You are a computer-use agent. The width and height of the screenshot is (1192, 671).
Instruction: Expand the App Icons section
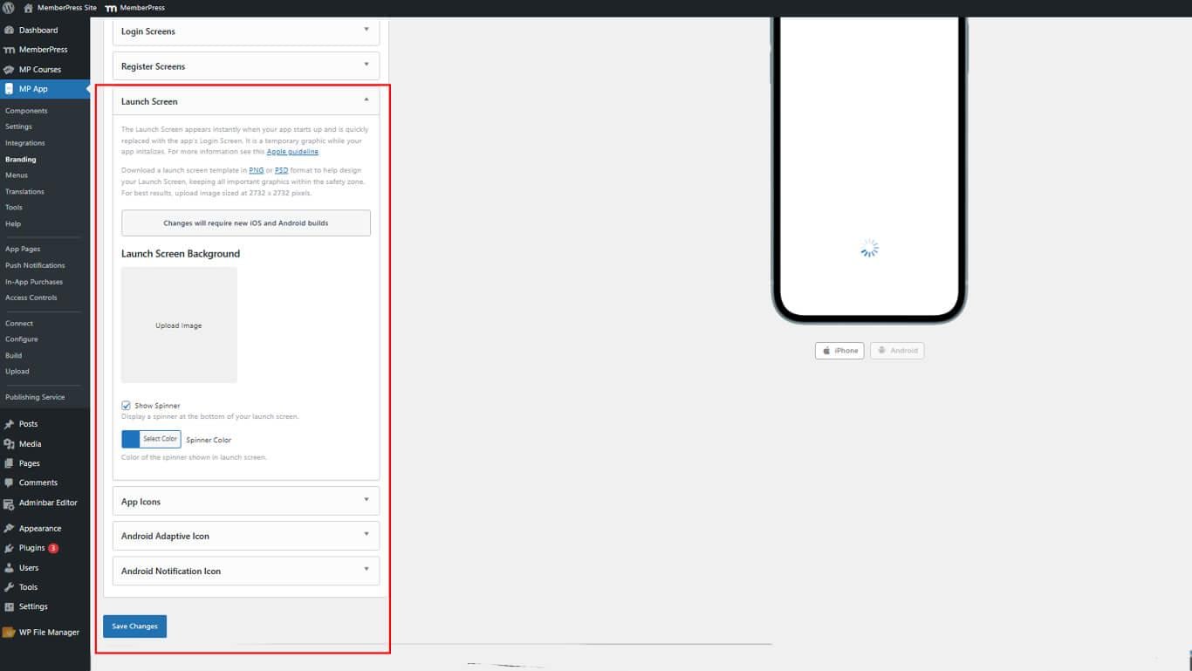(245, 502)
